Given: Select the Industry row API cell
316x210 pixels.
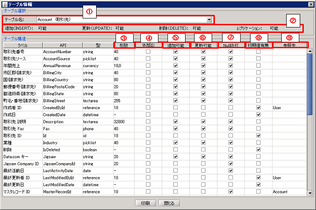Looking at the screenshot, I should coord(63,143).
